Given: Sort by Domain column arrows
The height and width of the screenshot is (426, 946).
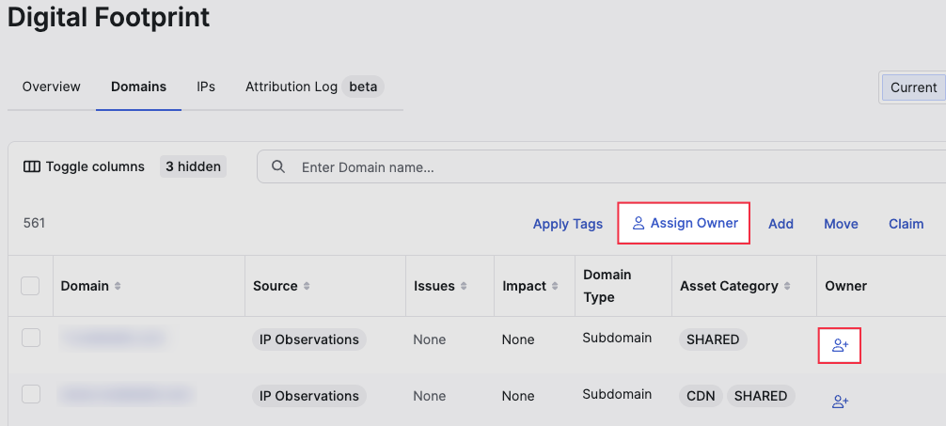Looking at the screenshot, I should pyautogui.click(x=118, y=286).
